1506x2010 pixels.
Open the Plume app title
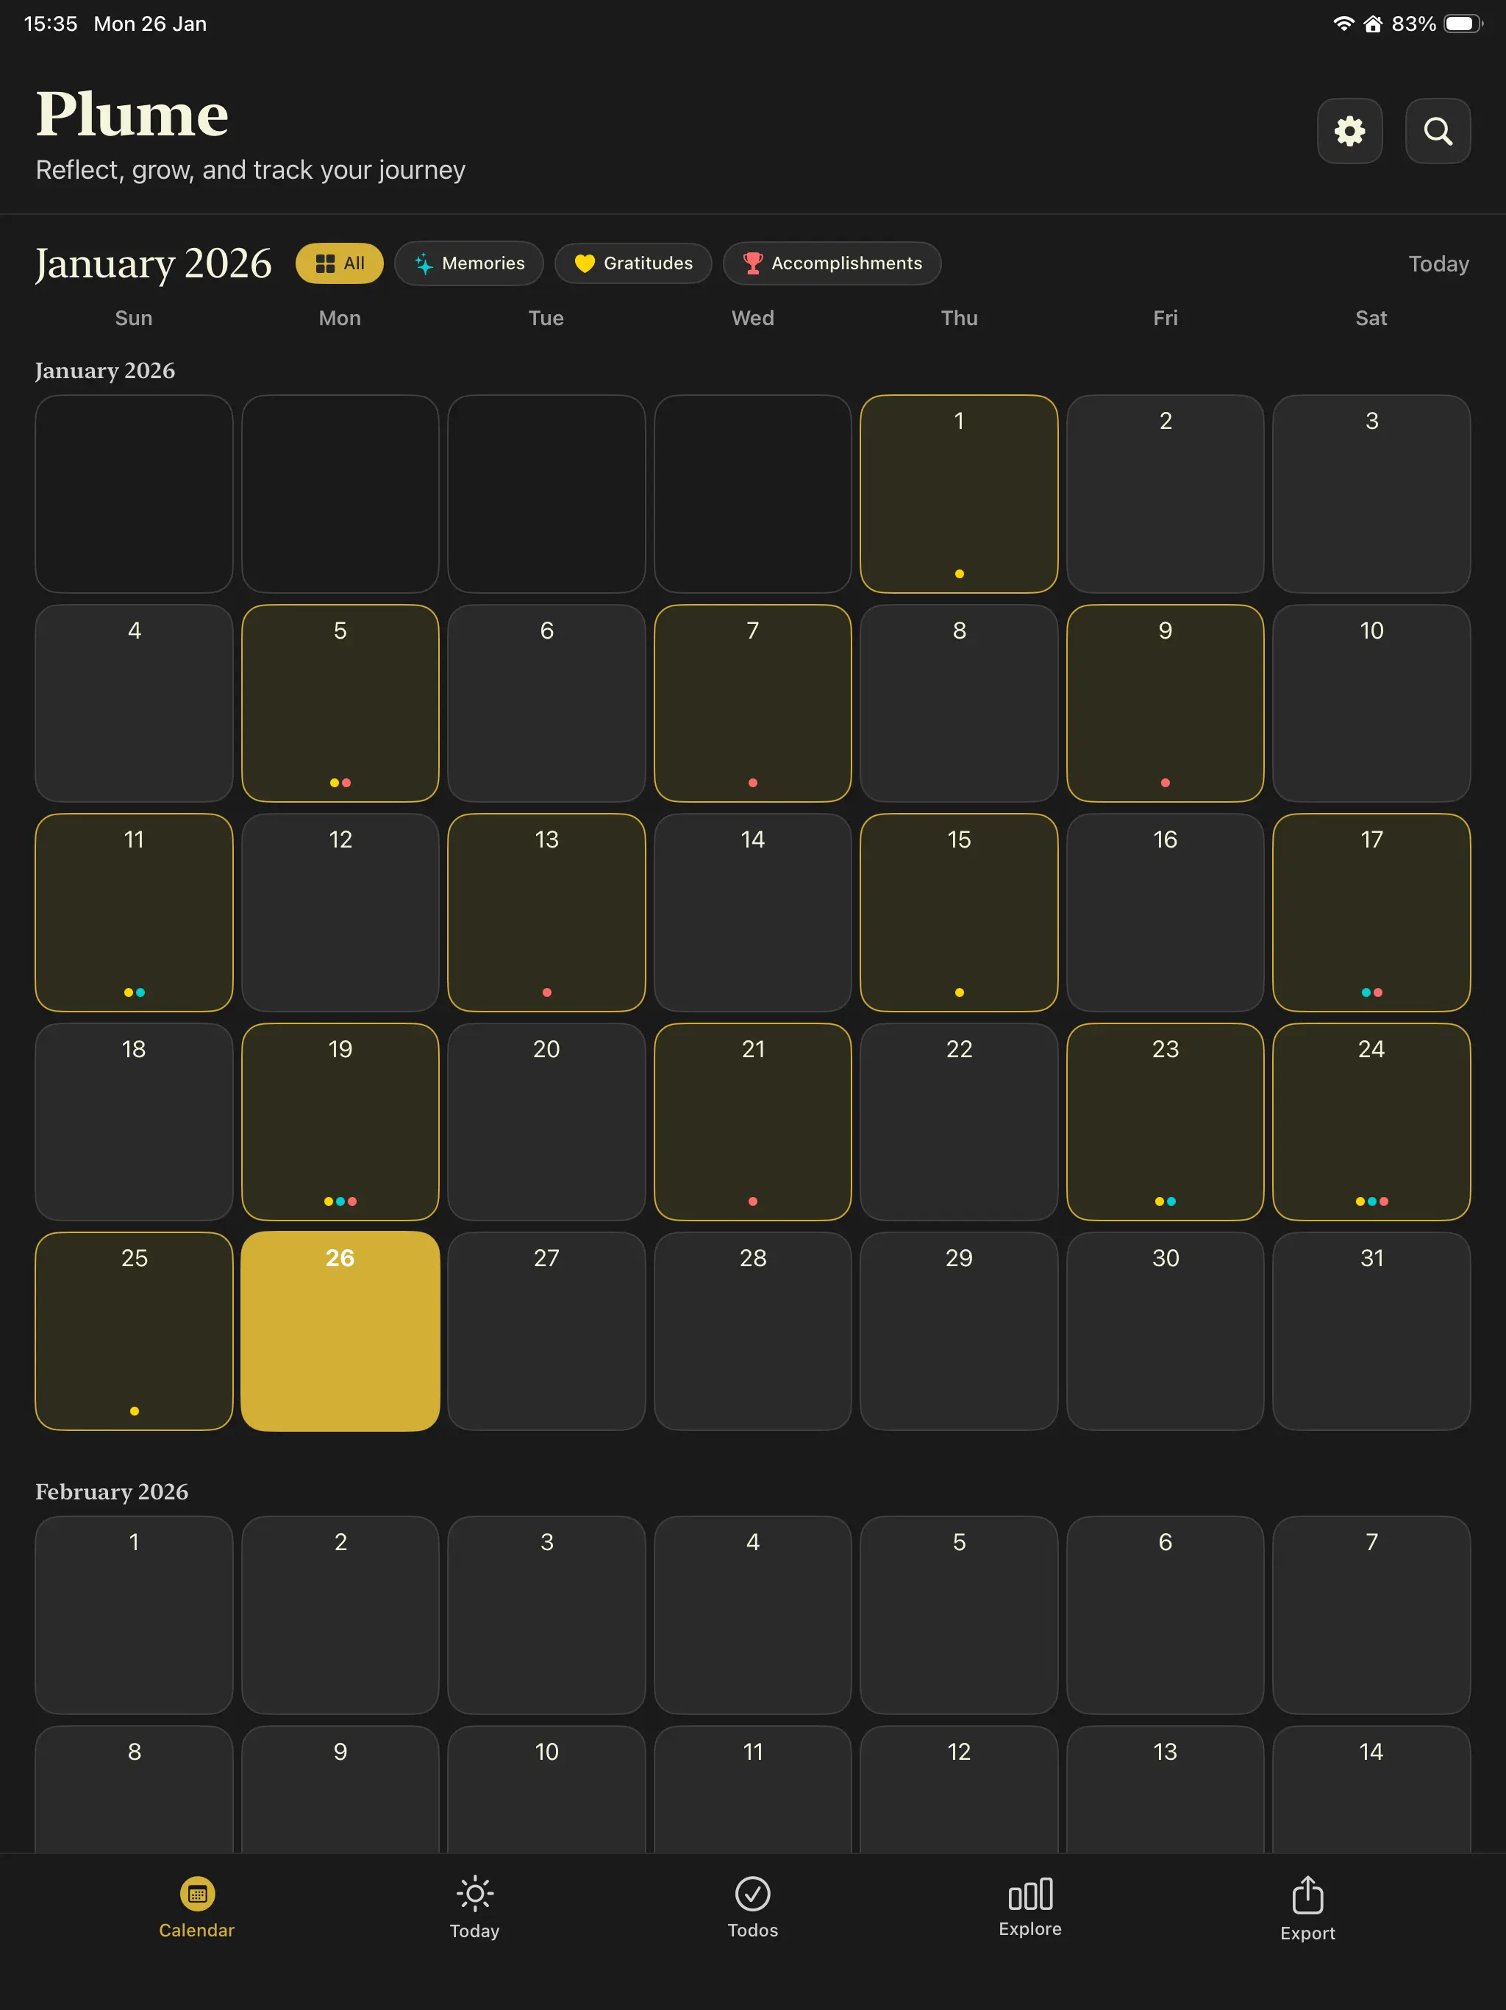(132, 113)
